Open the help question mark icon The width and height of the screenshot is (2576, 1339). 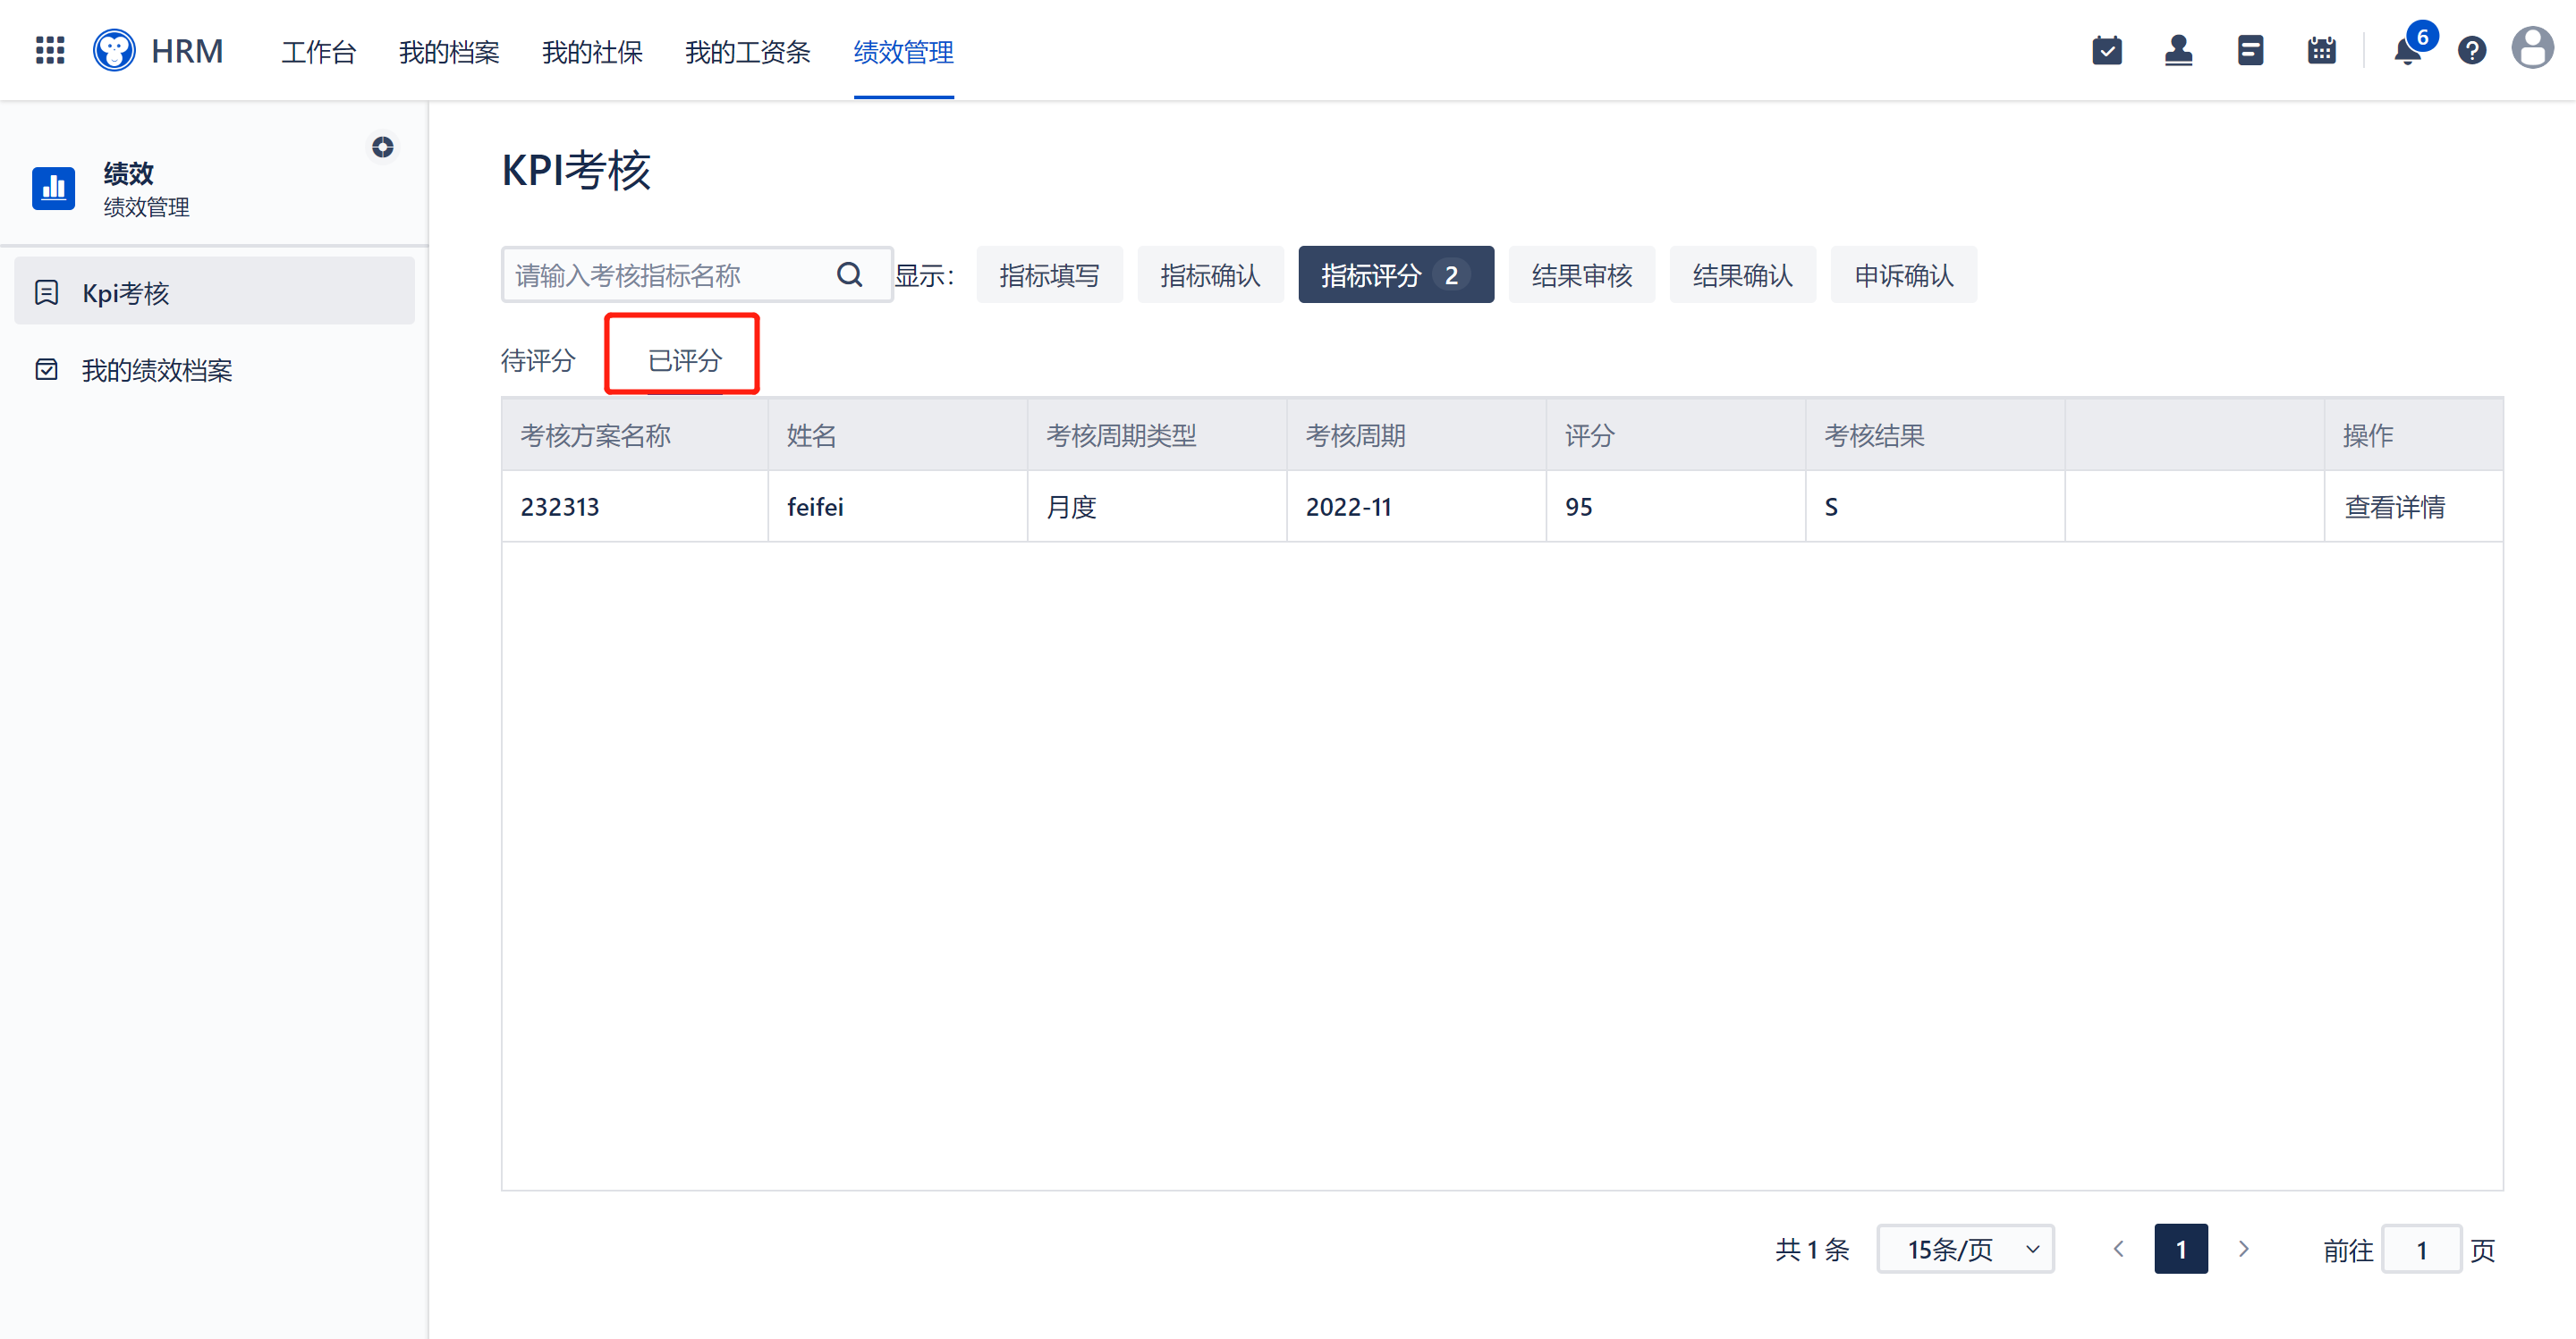point(2472,50)
